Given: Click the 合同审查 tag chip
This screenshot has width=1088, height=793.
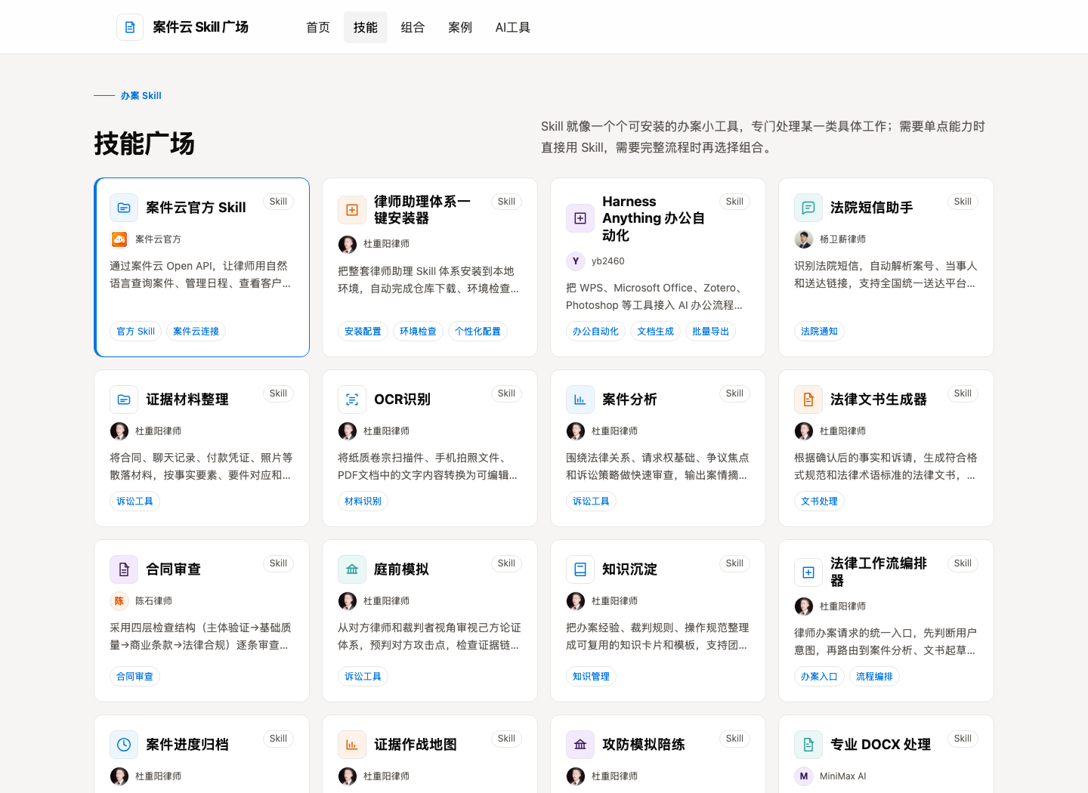Looking at the screenshot, I should [x=135, y=677].
